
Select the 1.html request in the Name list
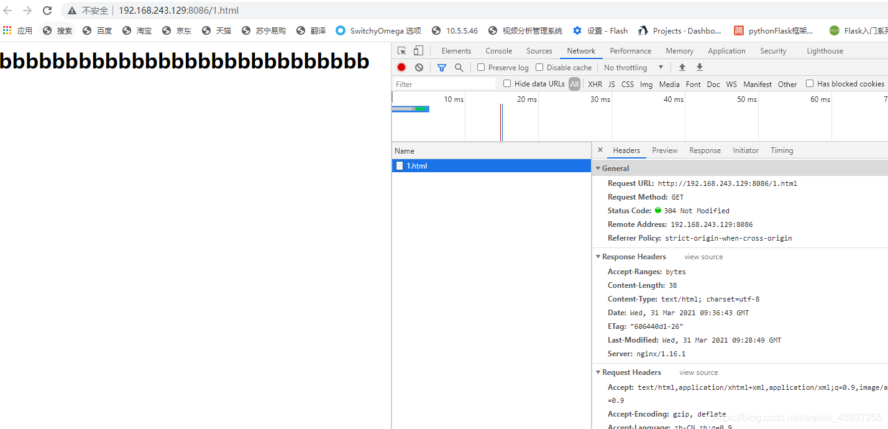[x=416, y=165]
